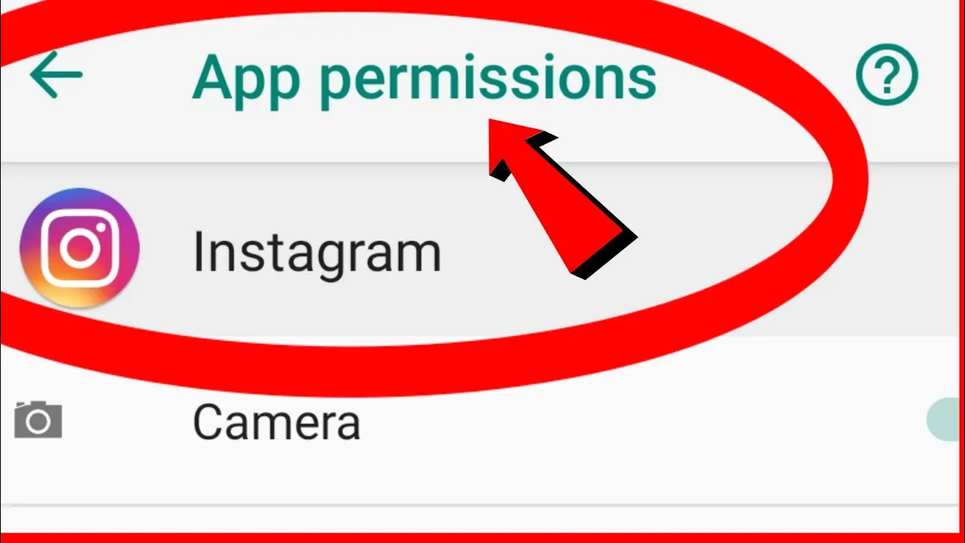965x543 pixels.
Task: Tap the lens of the camera icon
Action: pyautogui.click(x=38, y=423)
